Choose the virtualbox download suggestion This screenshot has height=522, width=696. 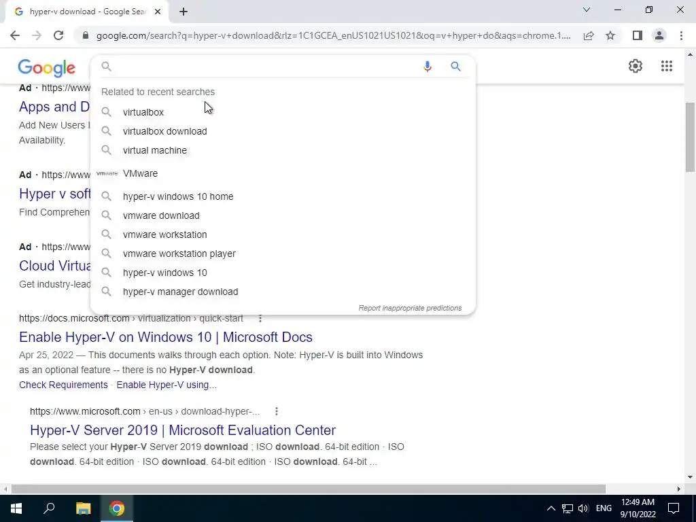point(283,131)
